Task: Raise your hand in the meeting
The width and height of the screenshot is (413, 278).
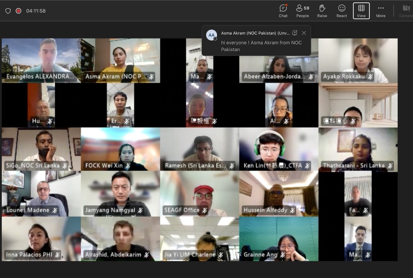Action: tap(322, 11)
